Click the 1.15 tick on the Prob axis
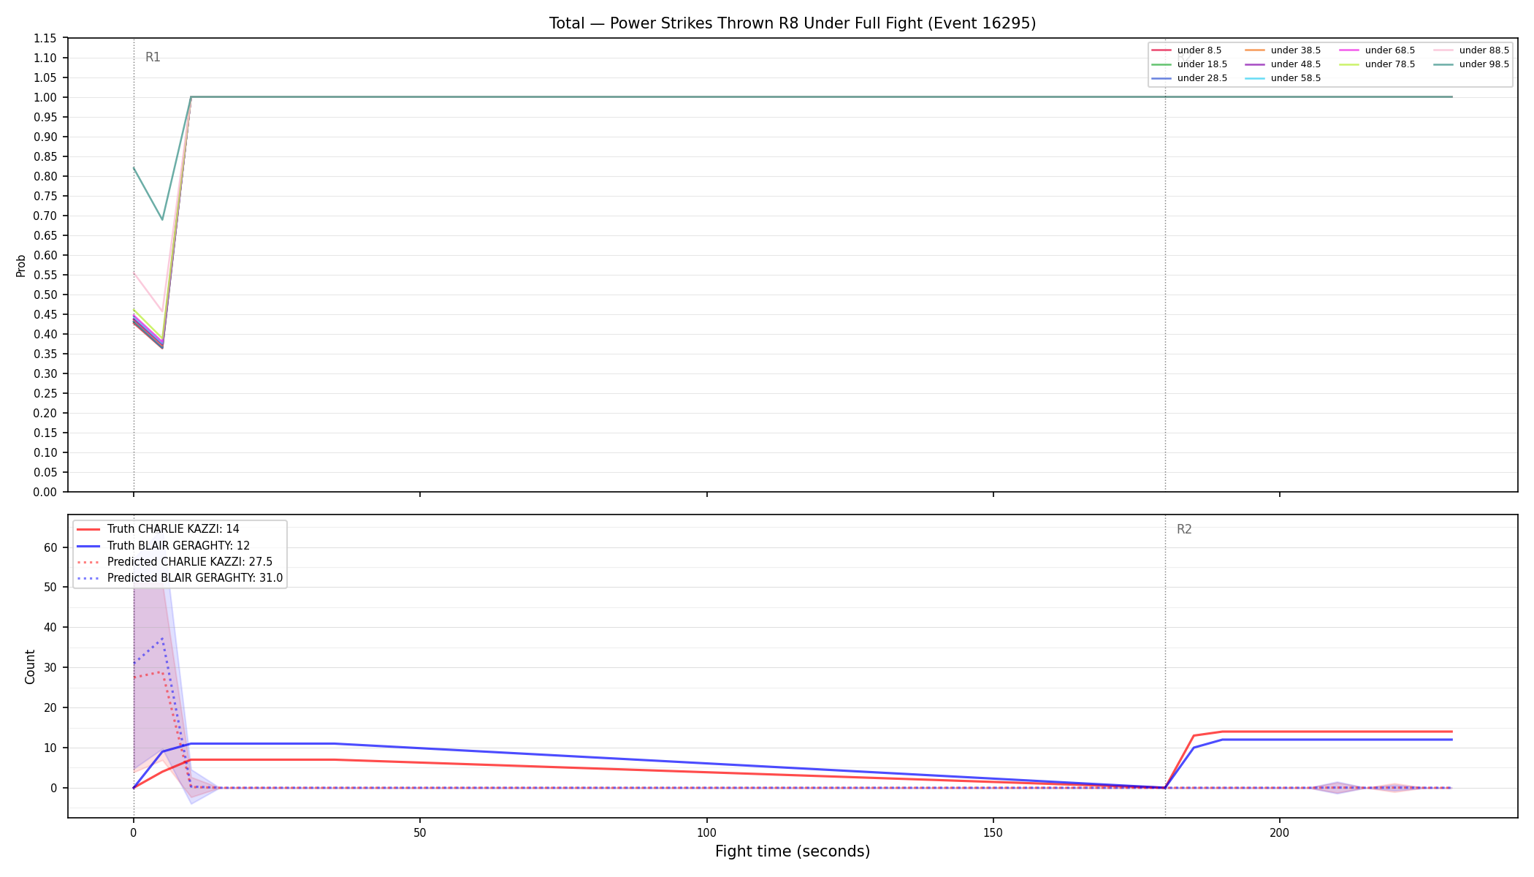Screen dimensions: 1534x877 45,39
